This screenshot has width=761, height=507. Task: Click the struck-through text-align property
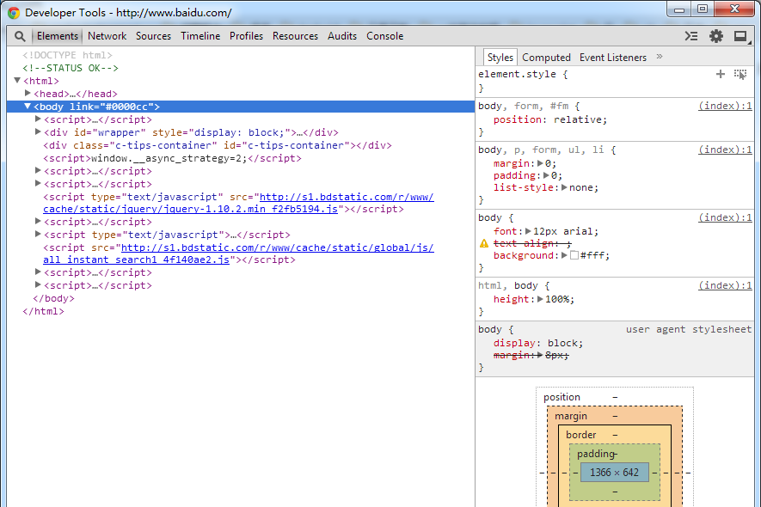point(532,243)
